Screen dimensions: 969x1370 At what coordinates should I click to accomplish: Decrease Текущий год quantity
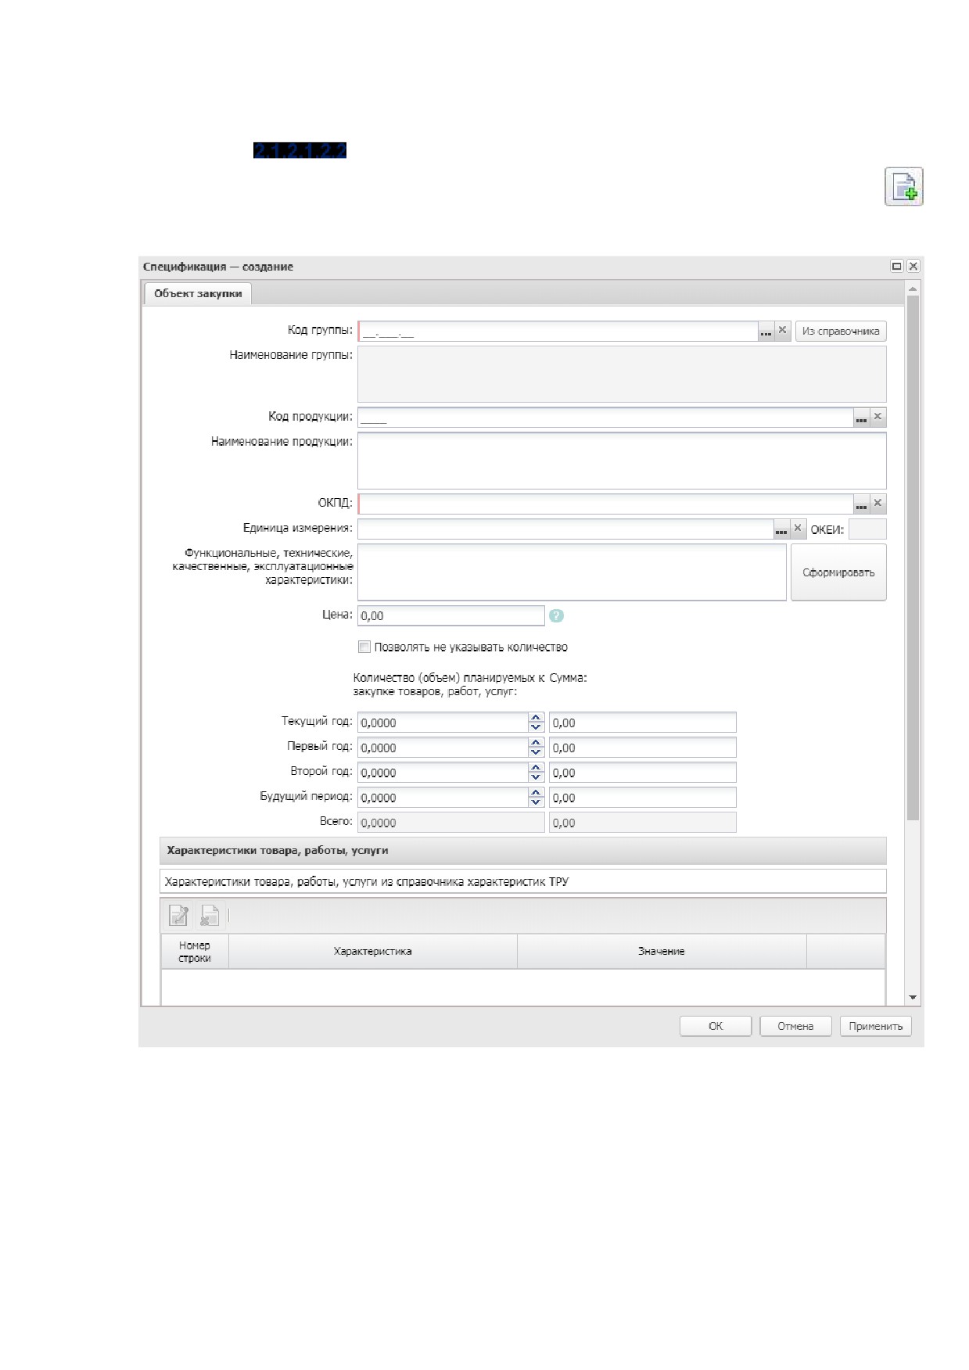(536, 727)
